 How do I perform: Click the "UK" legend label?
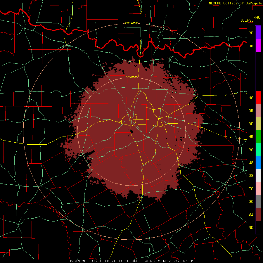pos(251,46)
